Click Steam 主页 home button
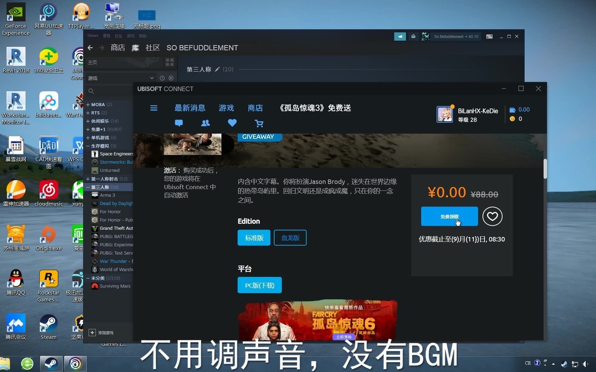 click(125, 62)
